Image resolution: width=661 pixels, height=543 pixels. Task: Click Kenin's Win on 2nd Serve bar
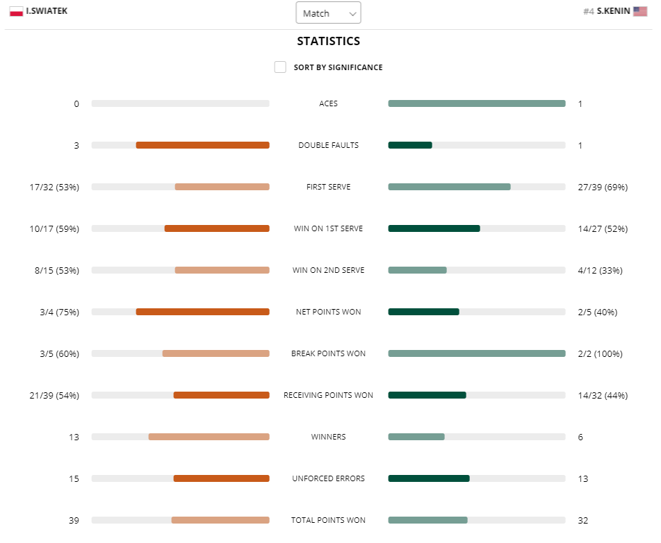pyautogui.click(x=417, y=270)
